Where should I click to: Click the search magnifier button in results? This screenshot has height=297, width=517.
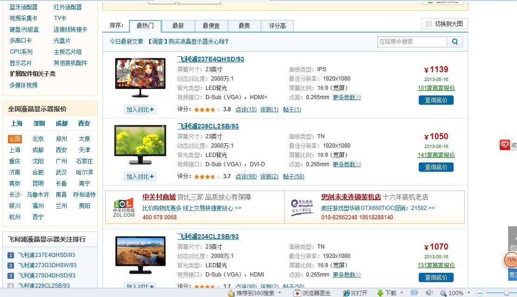[455, 42]
